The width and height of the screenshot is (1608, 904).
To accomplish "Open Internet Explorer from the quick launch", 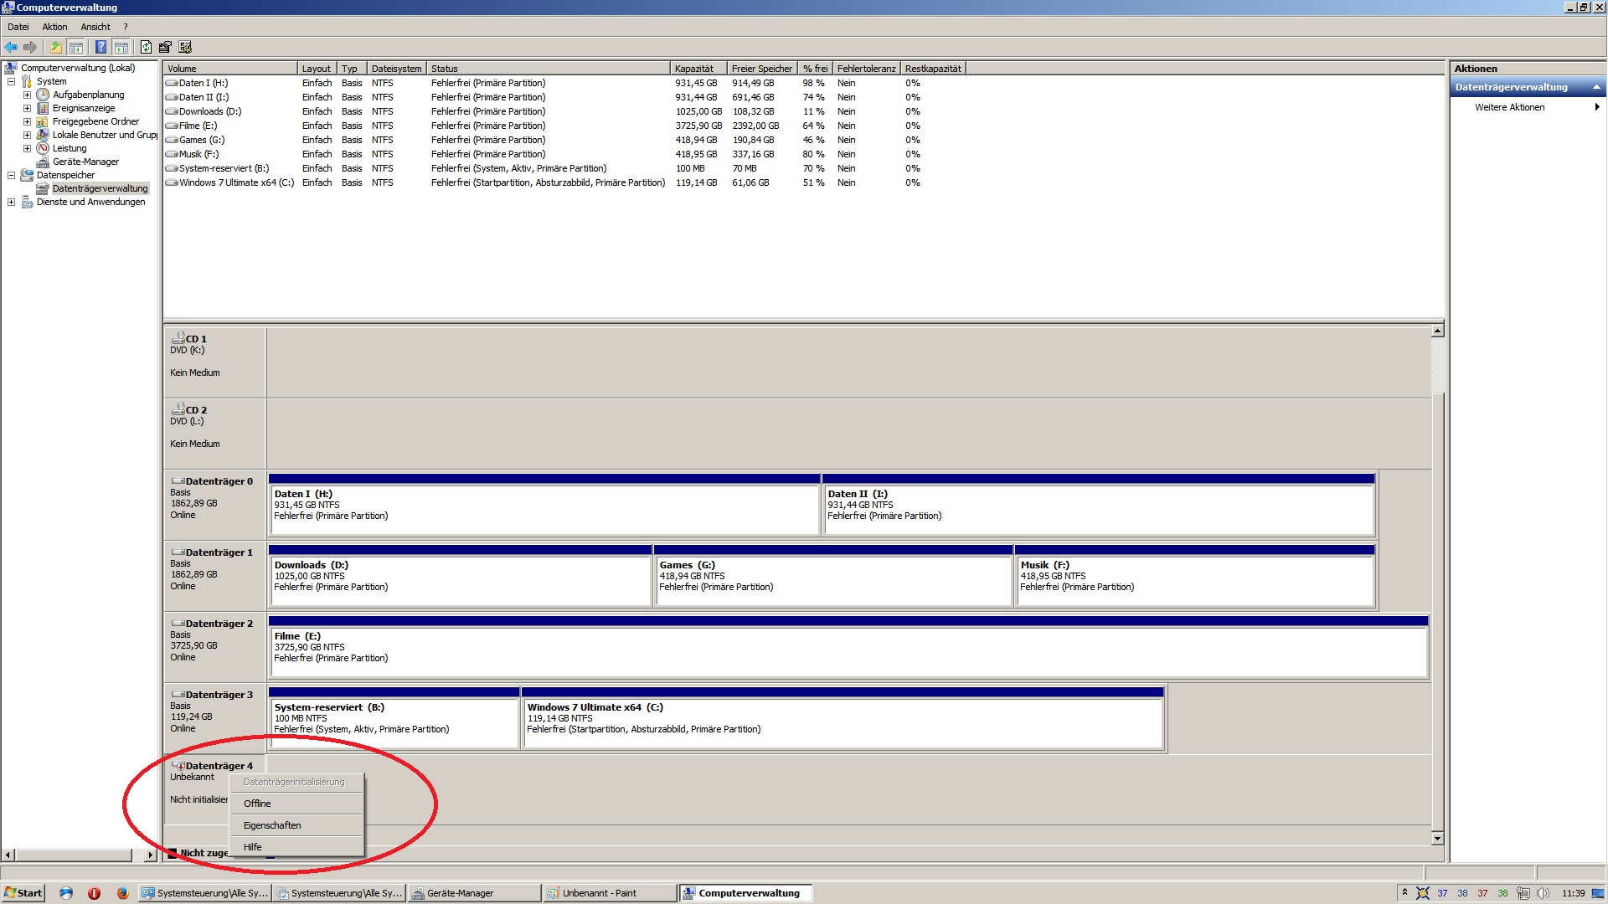I will pyautogui.click(x=66, y=893).
